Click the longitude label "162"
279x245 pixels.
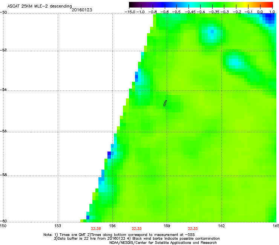[x=221, y=226]
